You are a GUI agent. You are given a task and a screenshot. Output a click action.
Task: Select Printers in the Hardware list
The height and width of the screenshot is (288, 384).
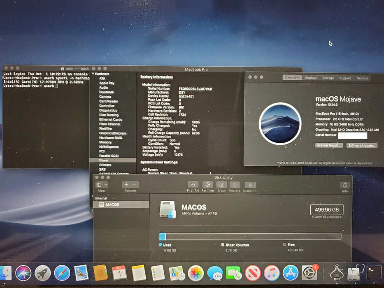[105, 165]
